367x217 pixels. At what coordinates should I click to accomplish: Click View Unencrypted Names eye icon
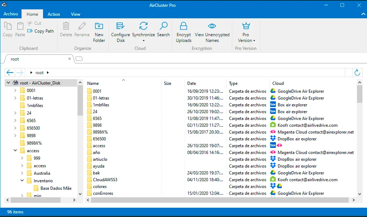[x=212, y=26]
